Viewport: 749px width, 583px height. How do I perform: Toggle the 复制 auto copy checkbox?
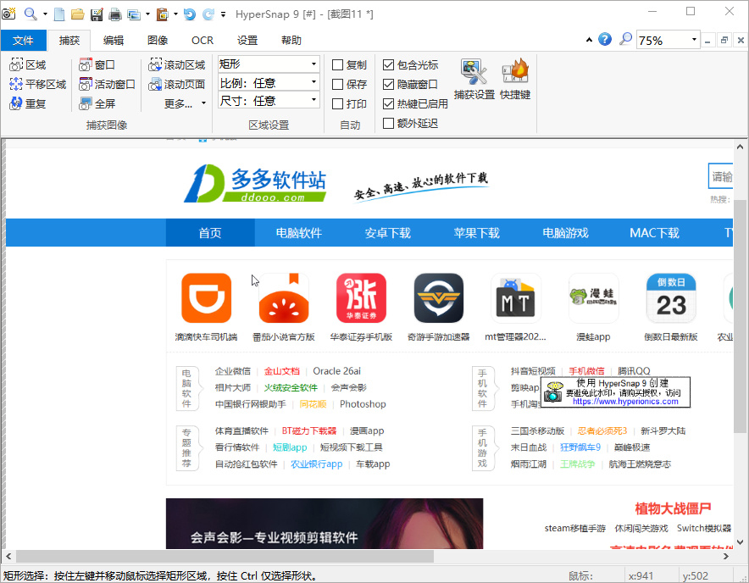(x=338, y=64)
